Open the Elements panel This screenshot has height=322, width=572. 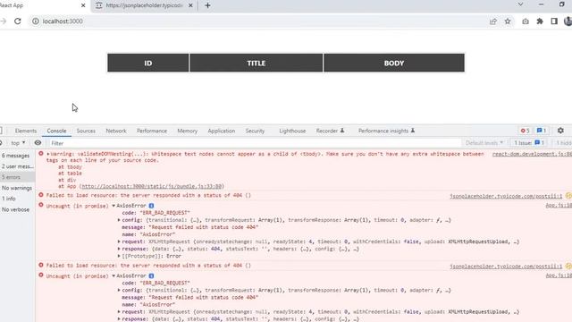pos(26,131)
